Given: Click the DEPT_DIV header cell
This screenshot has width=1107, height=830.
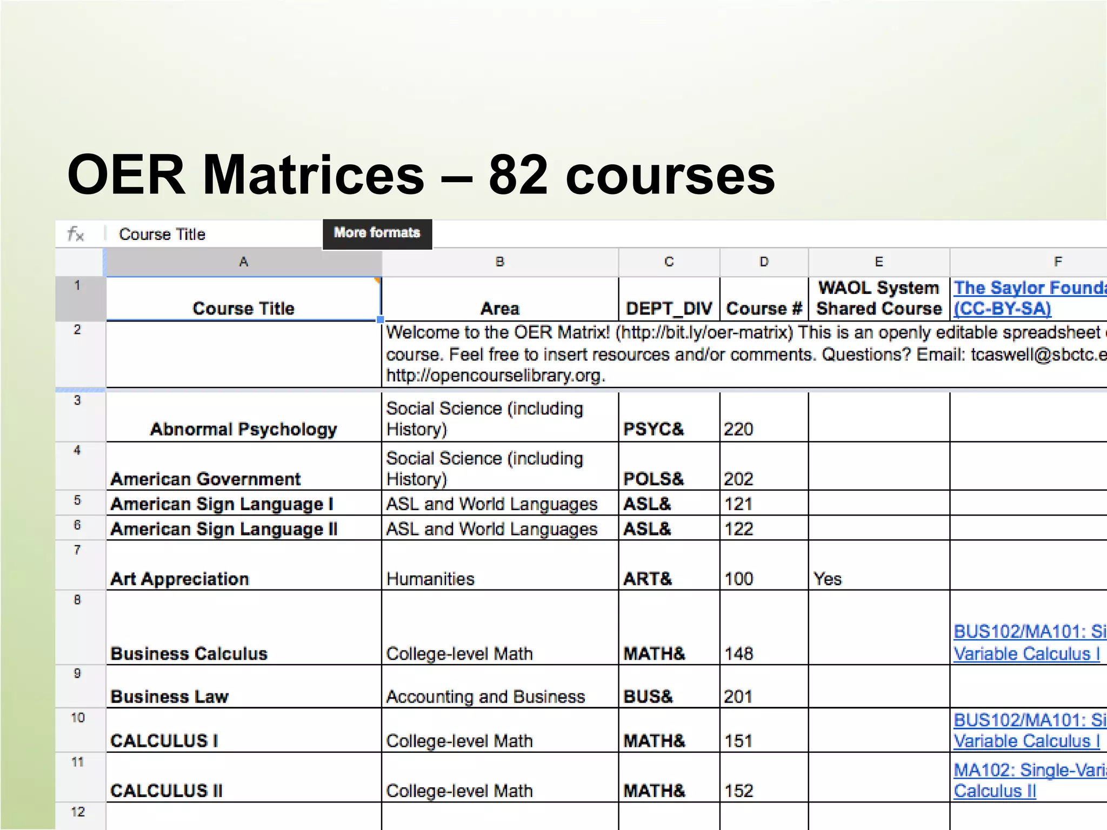Looking at the screenshot, I should (x=669, y=309).
